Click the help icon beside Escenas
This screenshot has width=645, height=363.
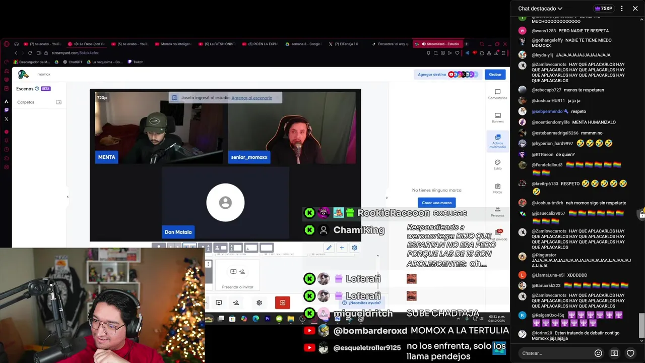pos(37,89)
